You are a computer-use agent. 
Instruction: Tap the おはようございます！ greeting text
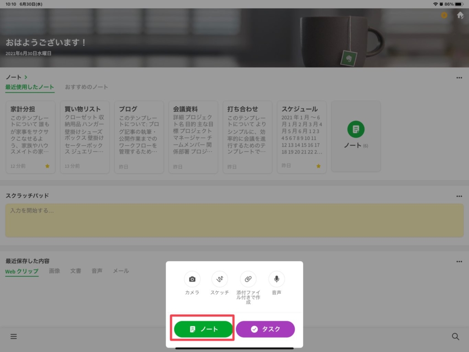[46, 43]
